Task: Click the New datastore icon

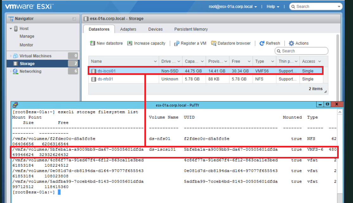Action: point(92,43)
